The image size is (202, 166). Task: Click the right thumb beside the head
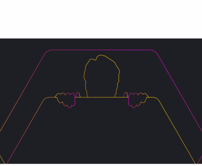click(x=125, y=95)
